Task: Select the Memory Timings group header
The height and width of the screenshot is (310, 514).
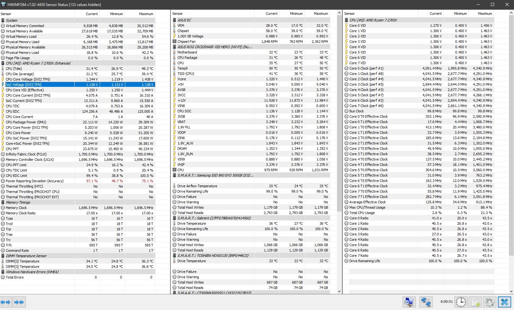Action: (78, 202)
